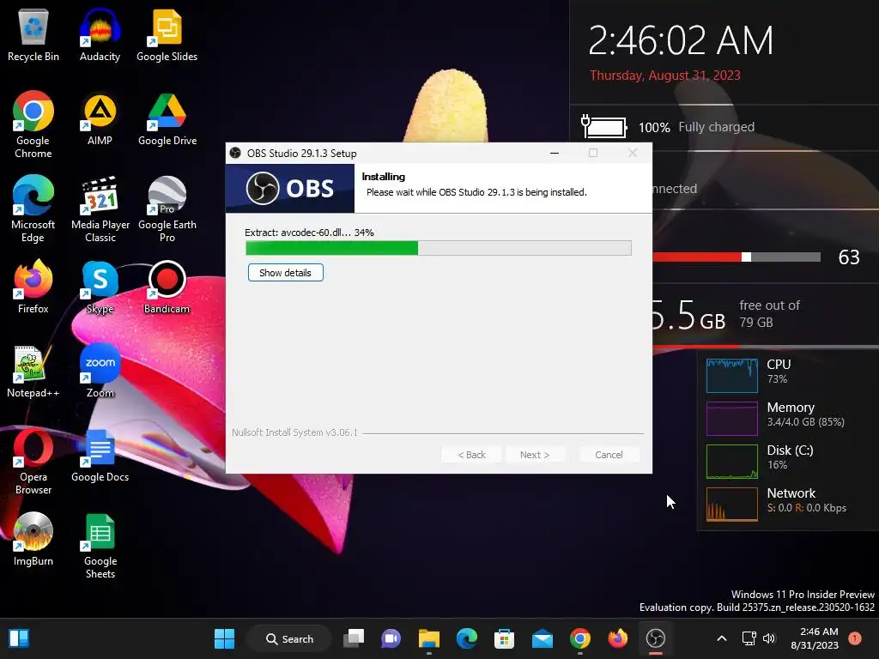Open volume icon in the system tray
Image resolution: width=879 pixels, height=659 pixels.
point(769,638)
